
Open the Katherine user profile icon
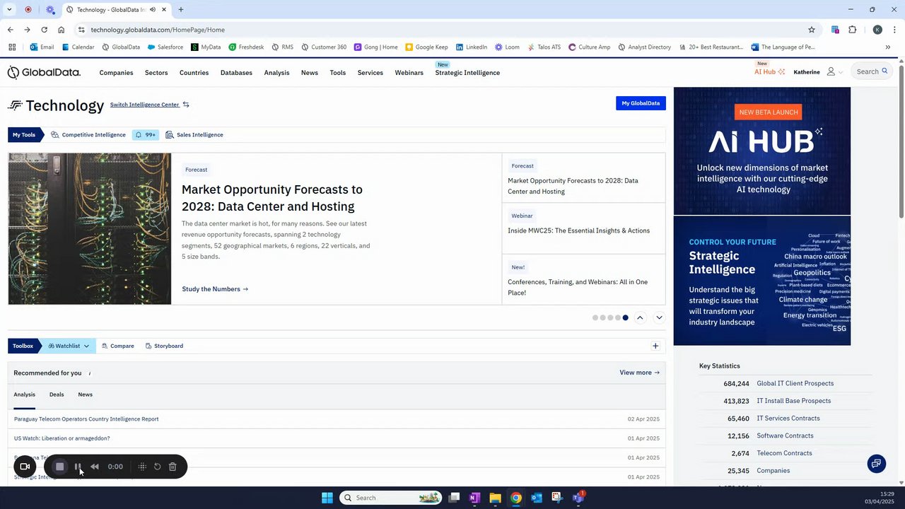(x=831, y=72)
